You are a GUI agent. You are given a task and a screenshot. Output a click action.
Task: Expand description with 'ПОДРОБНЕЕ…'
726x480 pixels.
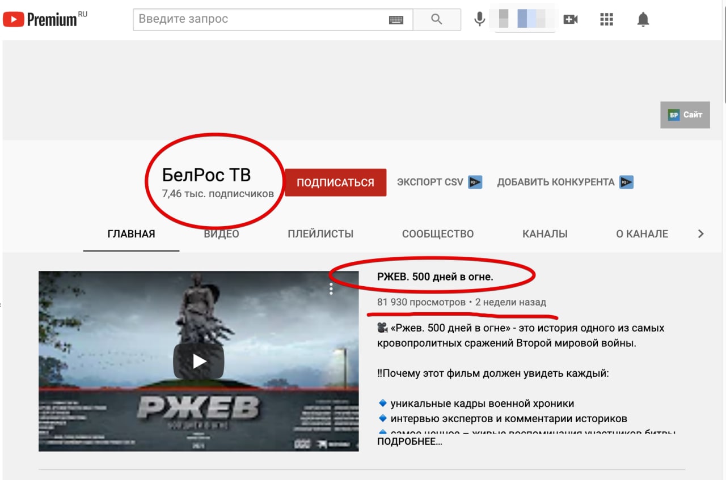tap(410, 441)
